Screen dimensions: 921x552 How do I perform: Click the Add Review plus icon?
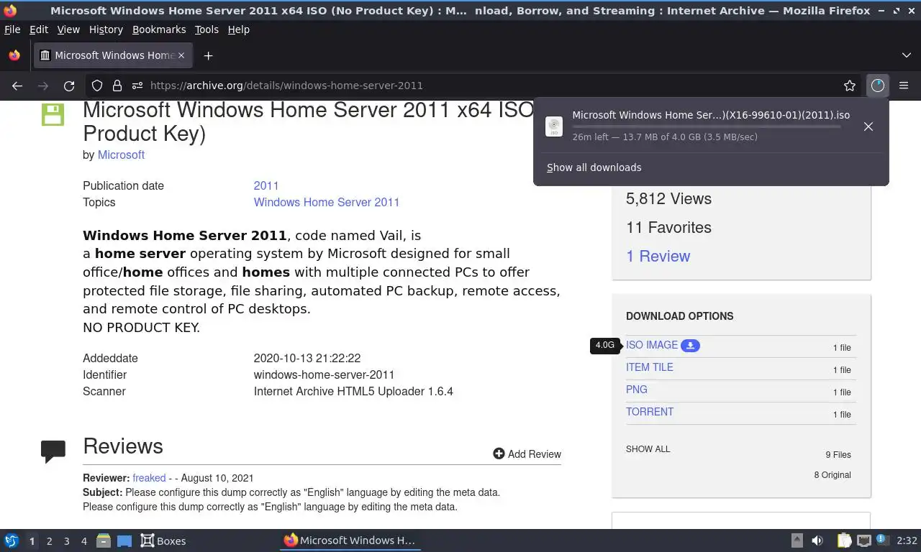click(x=499, y=454)
